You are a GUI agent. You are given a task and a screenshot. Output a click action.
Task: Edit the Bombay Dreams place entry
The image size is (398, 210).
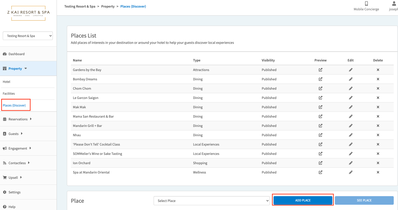click(x=350, y=79)
